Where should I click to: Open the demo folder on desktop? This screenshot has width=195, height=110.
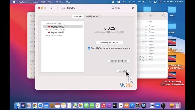(172, 28)
